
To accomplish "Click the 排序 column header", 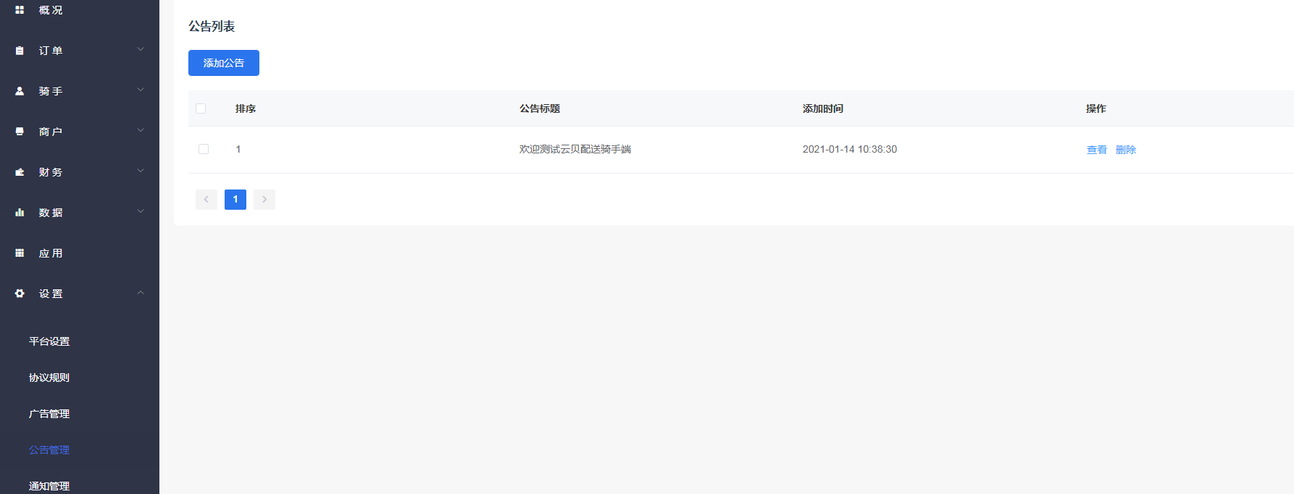I will pos(246,108).
